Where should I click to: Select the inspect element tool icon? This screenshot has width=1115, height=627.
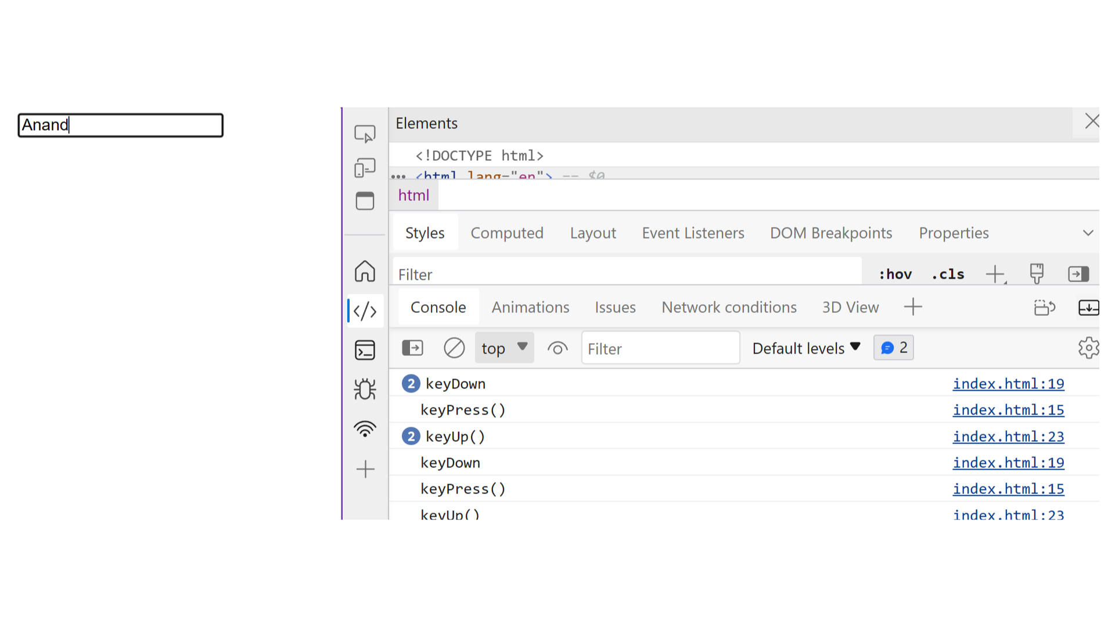(x=365, y=134)
